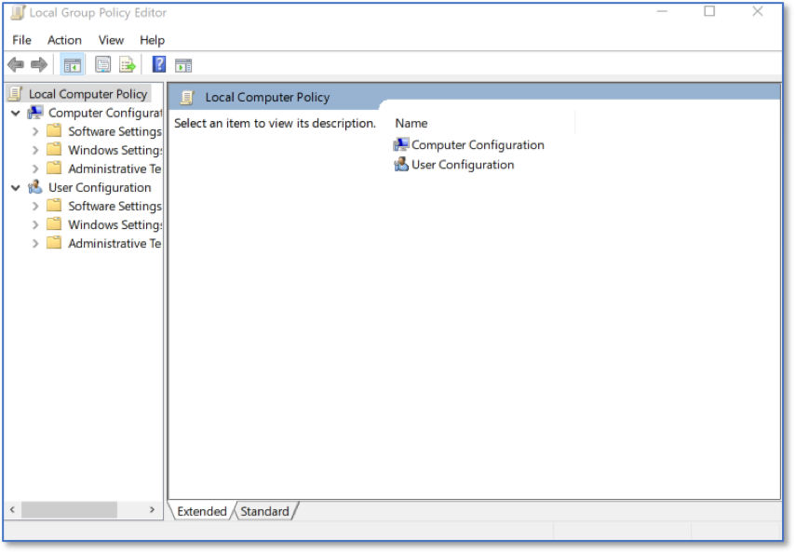This screenshot has height=552, width=795.
Task: Expand Windows Settings under Computer Configuration
Action: click(x=35, y=150)
